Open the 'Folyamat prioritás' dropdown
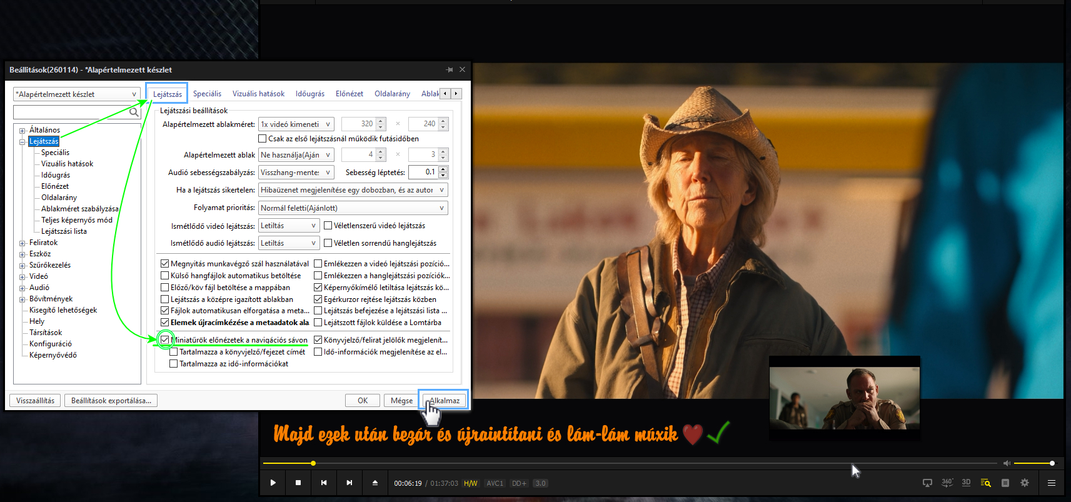This screenshot has height=502, width=1071. [x=353, y=208]
